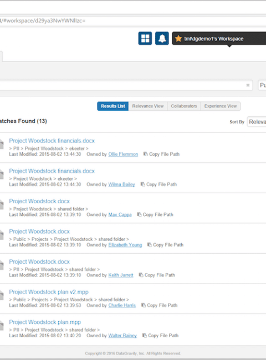
Task: Click file icon of Wilma Bailey's result
Action: pyautogui.click(x=2, y=174)
